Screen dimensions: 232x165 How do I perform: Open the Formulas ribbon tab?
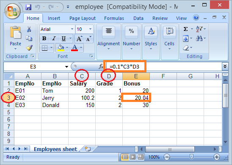[114, 18]
